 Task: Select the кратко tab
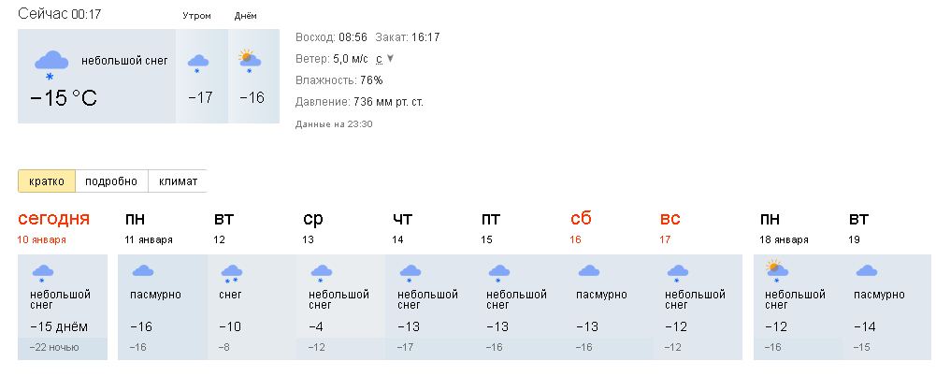(47, 181)
